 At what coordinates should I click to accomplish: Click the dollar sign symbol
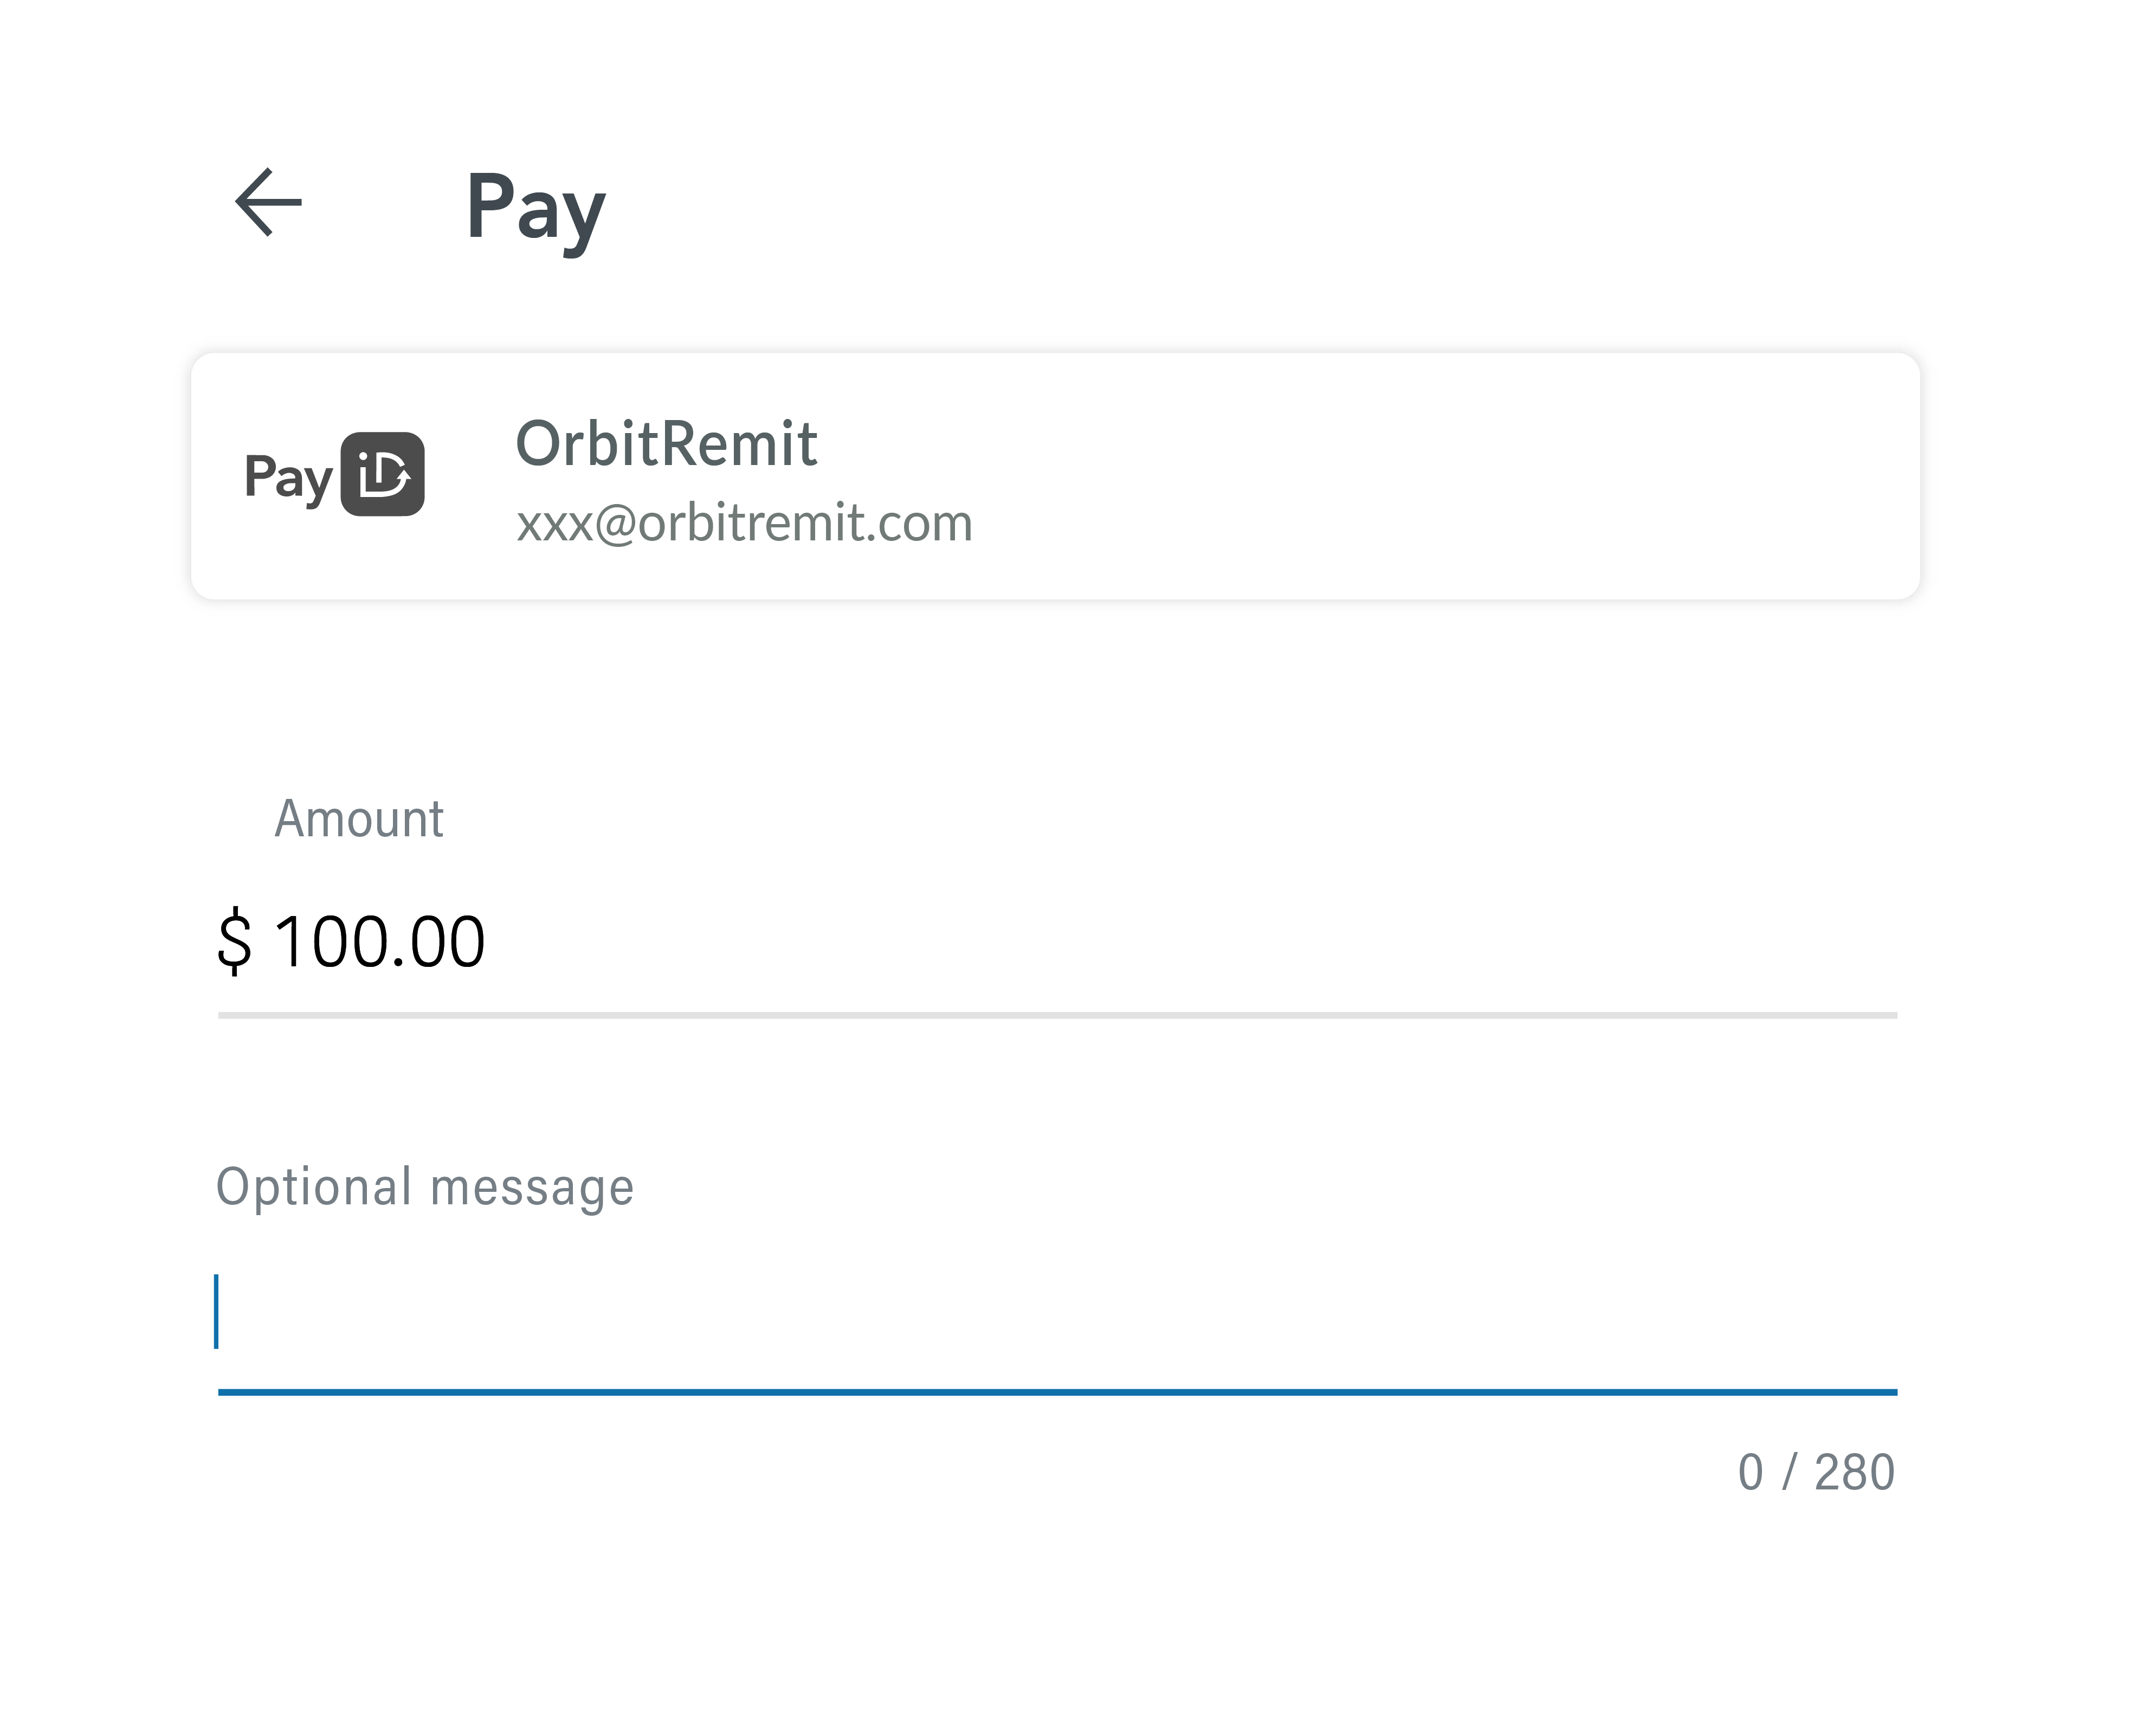click(x=234, y=941)
